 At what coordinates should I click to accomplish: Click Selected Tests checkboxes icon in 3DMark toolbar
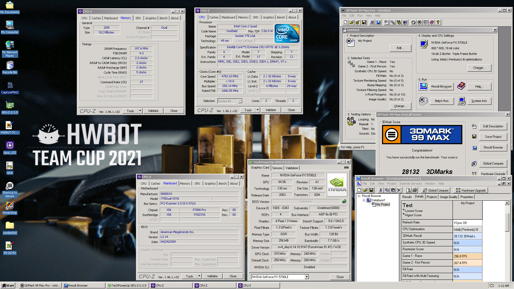point(393,22)
